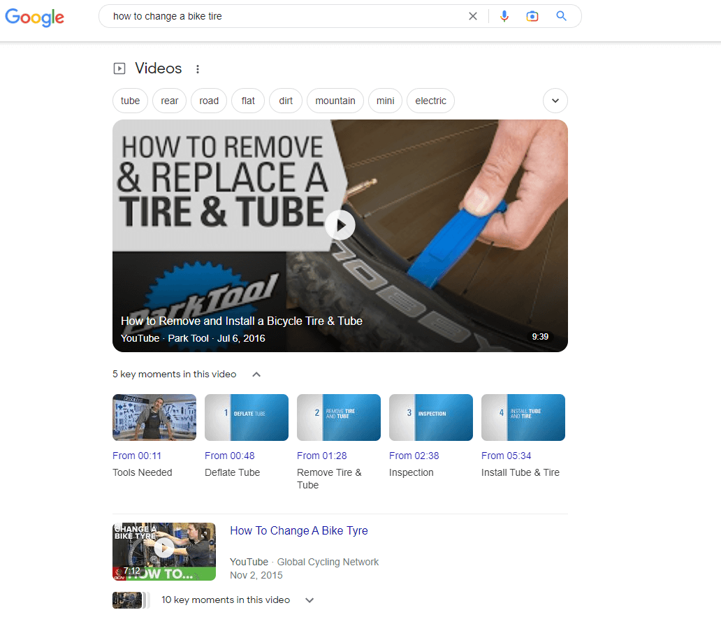The width and height of the screenshot is (721, 617).
Task: Filter videos by mini chip
Action: (386, 101)
